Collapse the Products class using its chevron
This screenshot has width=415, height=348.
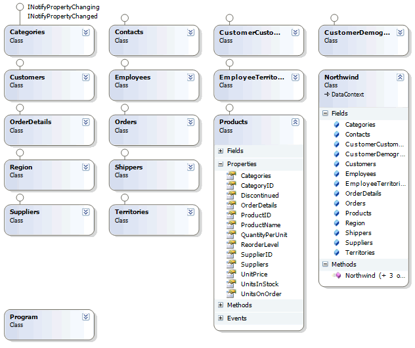[295, 122]
